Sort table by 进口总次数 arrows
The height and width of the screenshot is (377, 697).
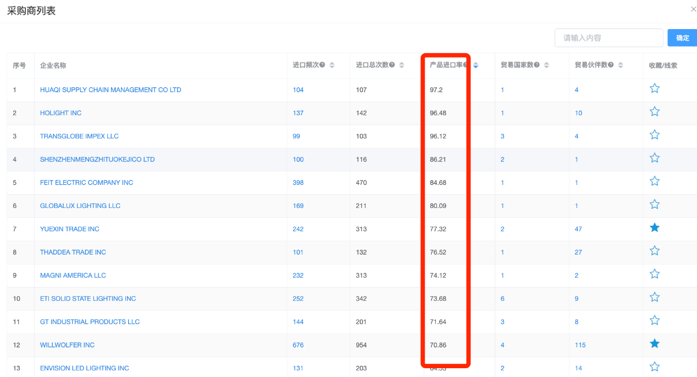pos(402,65)
